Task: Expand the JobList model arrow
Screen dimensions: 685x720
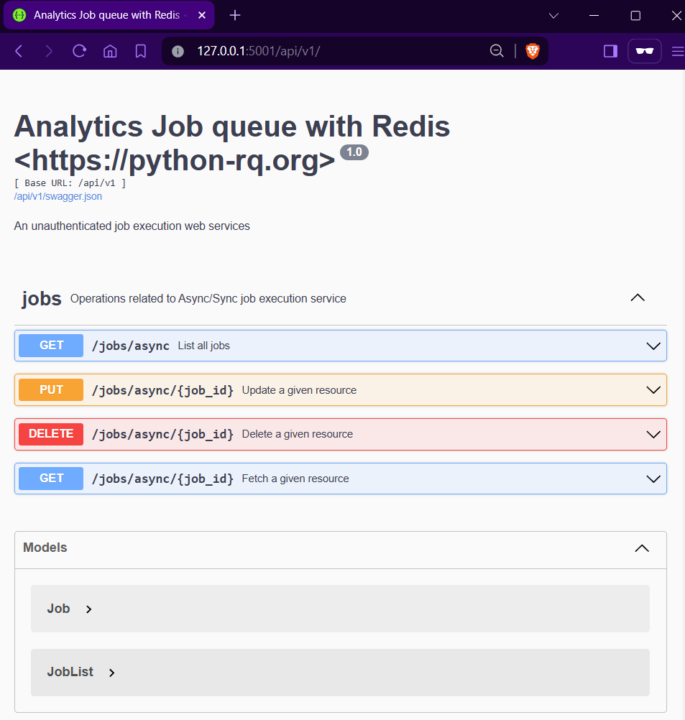Action: (111, 673)
